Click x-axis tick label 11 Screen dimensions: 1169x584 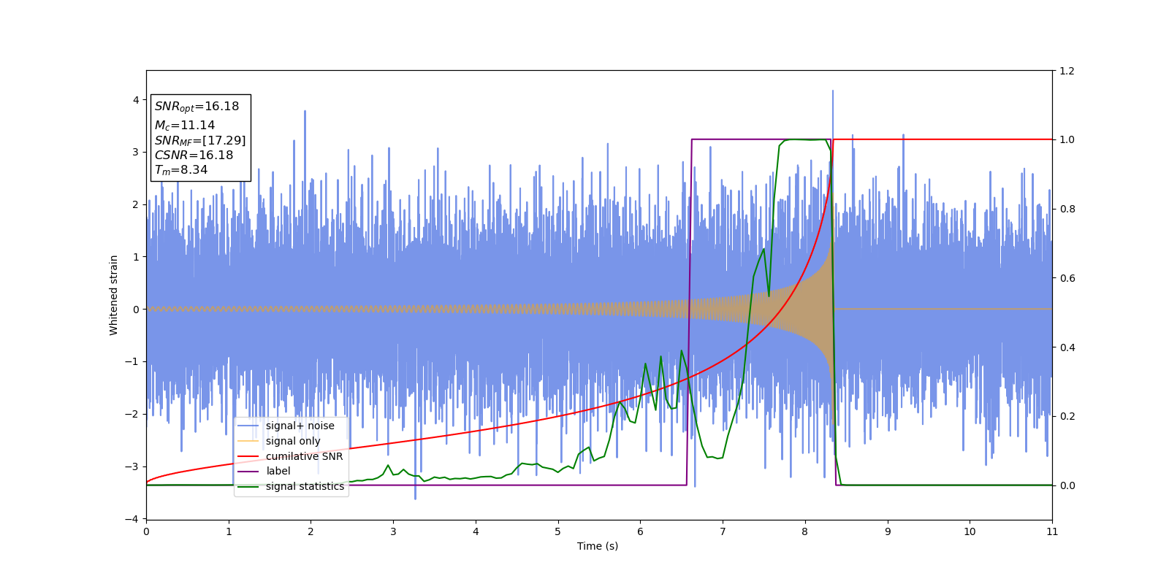[x=1052, y=531]
